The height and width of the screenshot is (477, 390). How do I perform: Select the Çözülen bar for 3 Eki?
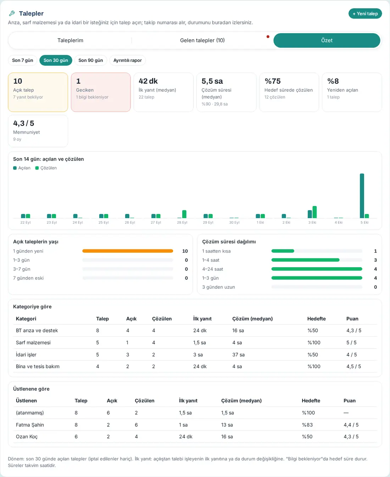(x=314, y=212)
